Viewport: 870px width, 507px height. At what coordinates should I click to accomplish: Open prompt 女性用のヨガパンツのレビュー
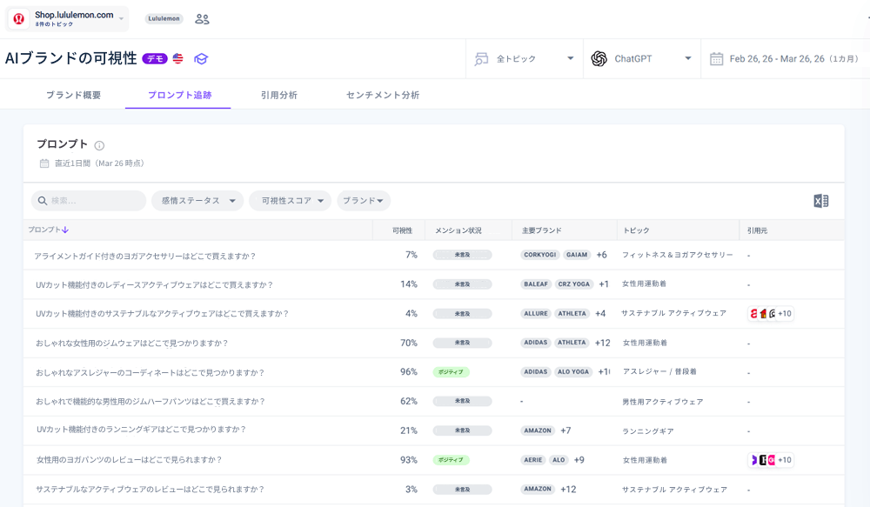(x=130, y=459)
